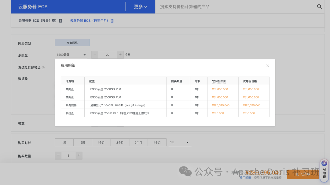This screenshot has width=330, height=185.
Task: Choose 3个月 purchase duration
Action: [x=138, y=142]
